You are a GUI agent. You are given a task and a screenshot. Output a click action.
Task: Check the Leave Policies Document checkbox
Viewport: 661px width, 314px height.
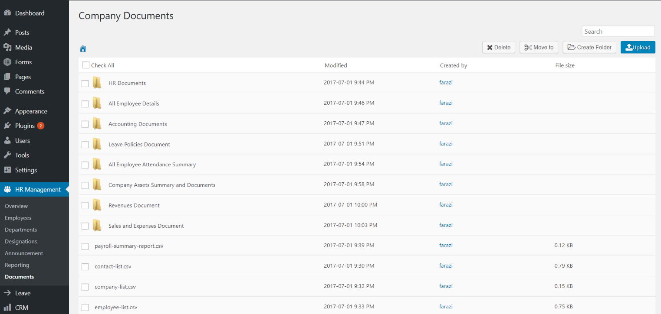click(85, 145)
